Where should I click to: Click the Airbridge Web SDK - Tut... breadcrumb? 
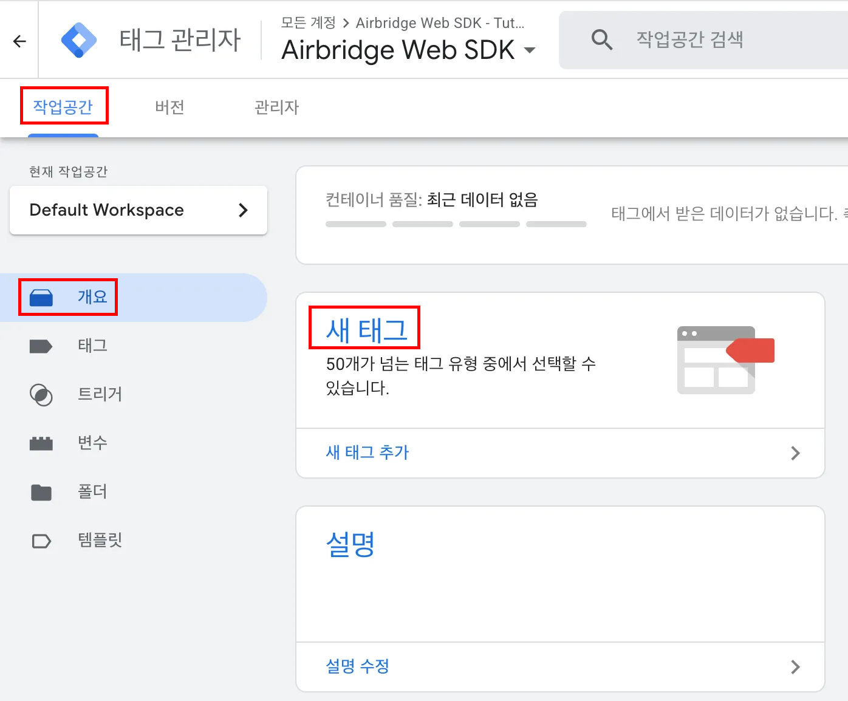[x=440, y=23]
